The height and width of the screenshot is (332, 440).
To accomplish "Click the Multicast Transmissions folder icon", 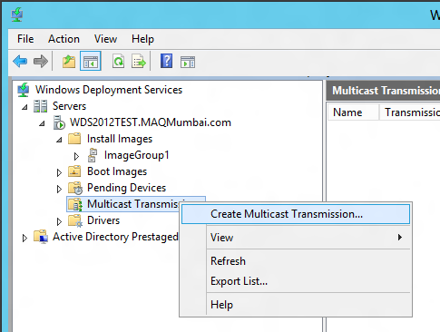I will tap(75, 204).
